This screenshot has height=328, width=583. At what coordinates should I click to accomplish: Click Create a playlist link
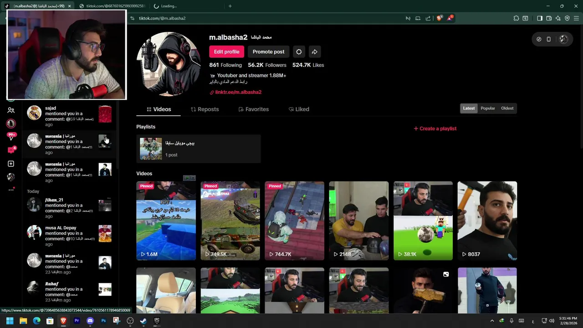[435, 128]
